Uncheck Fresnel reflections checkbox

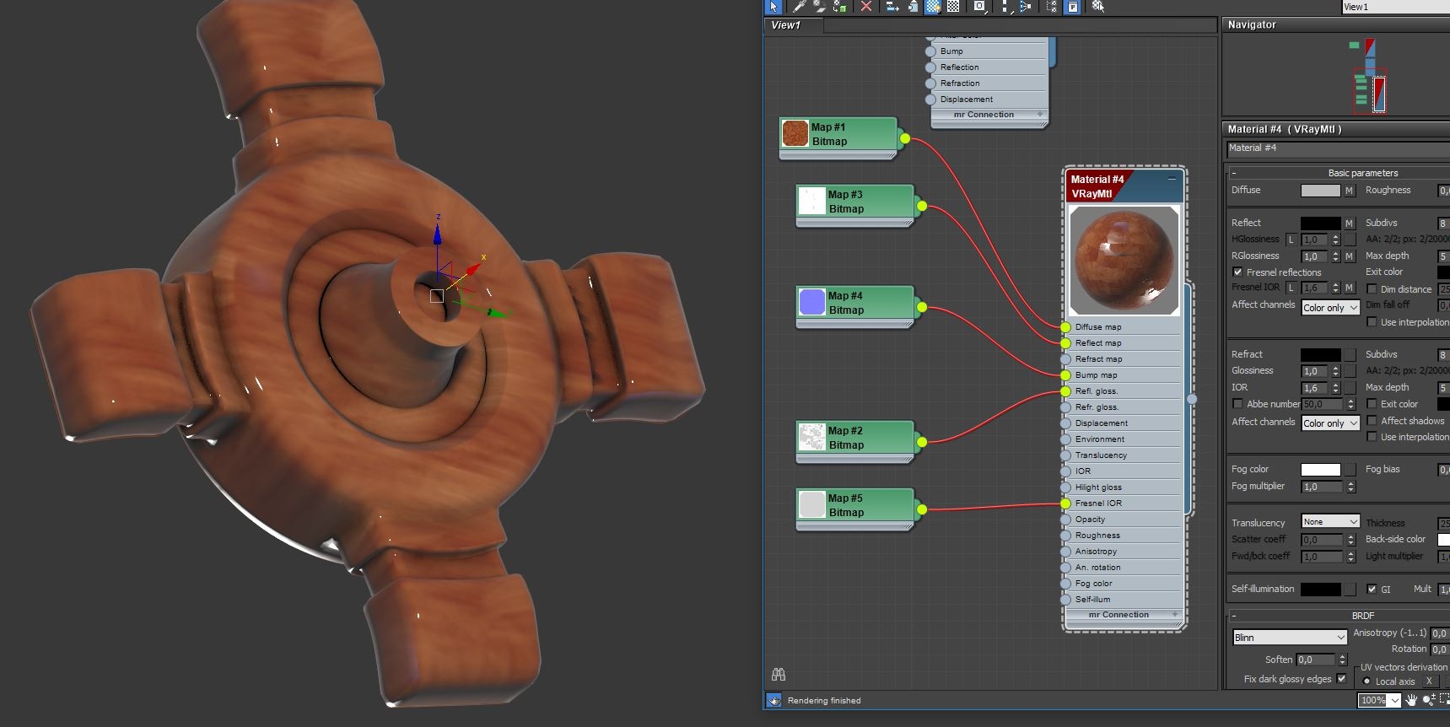click(1237, 272)
